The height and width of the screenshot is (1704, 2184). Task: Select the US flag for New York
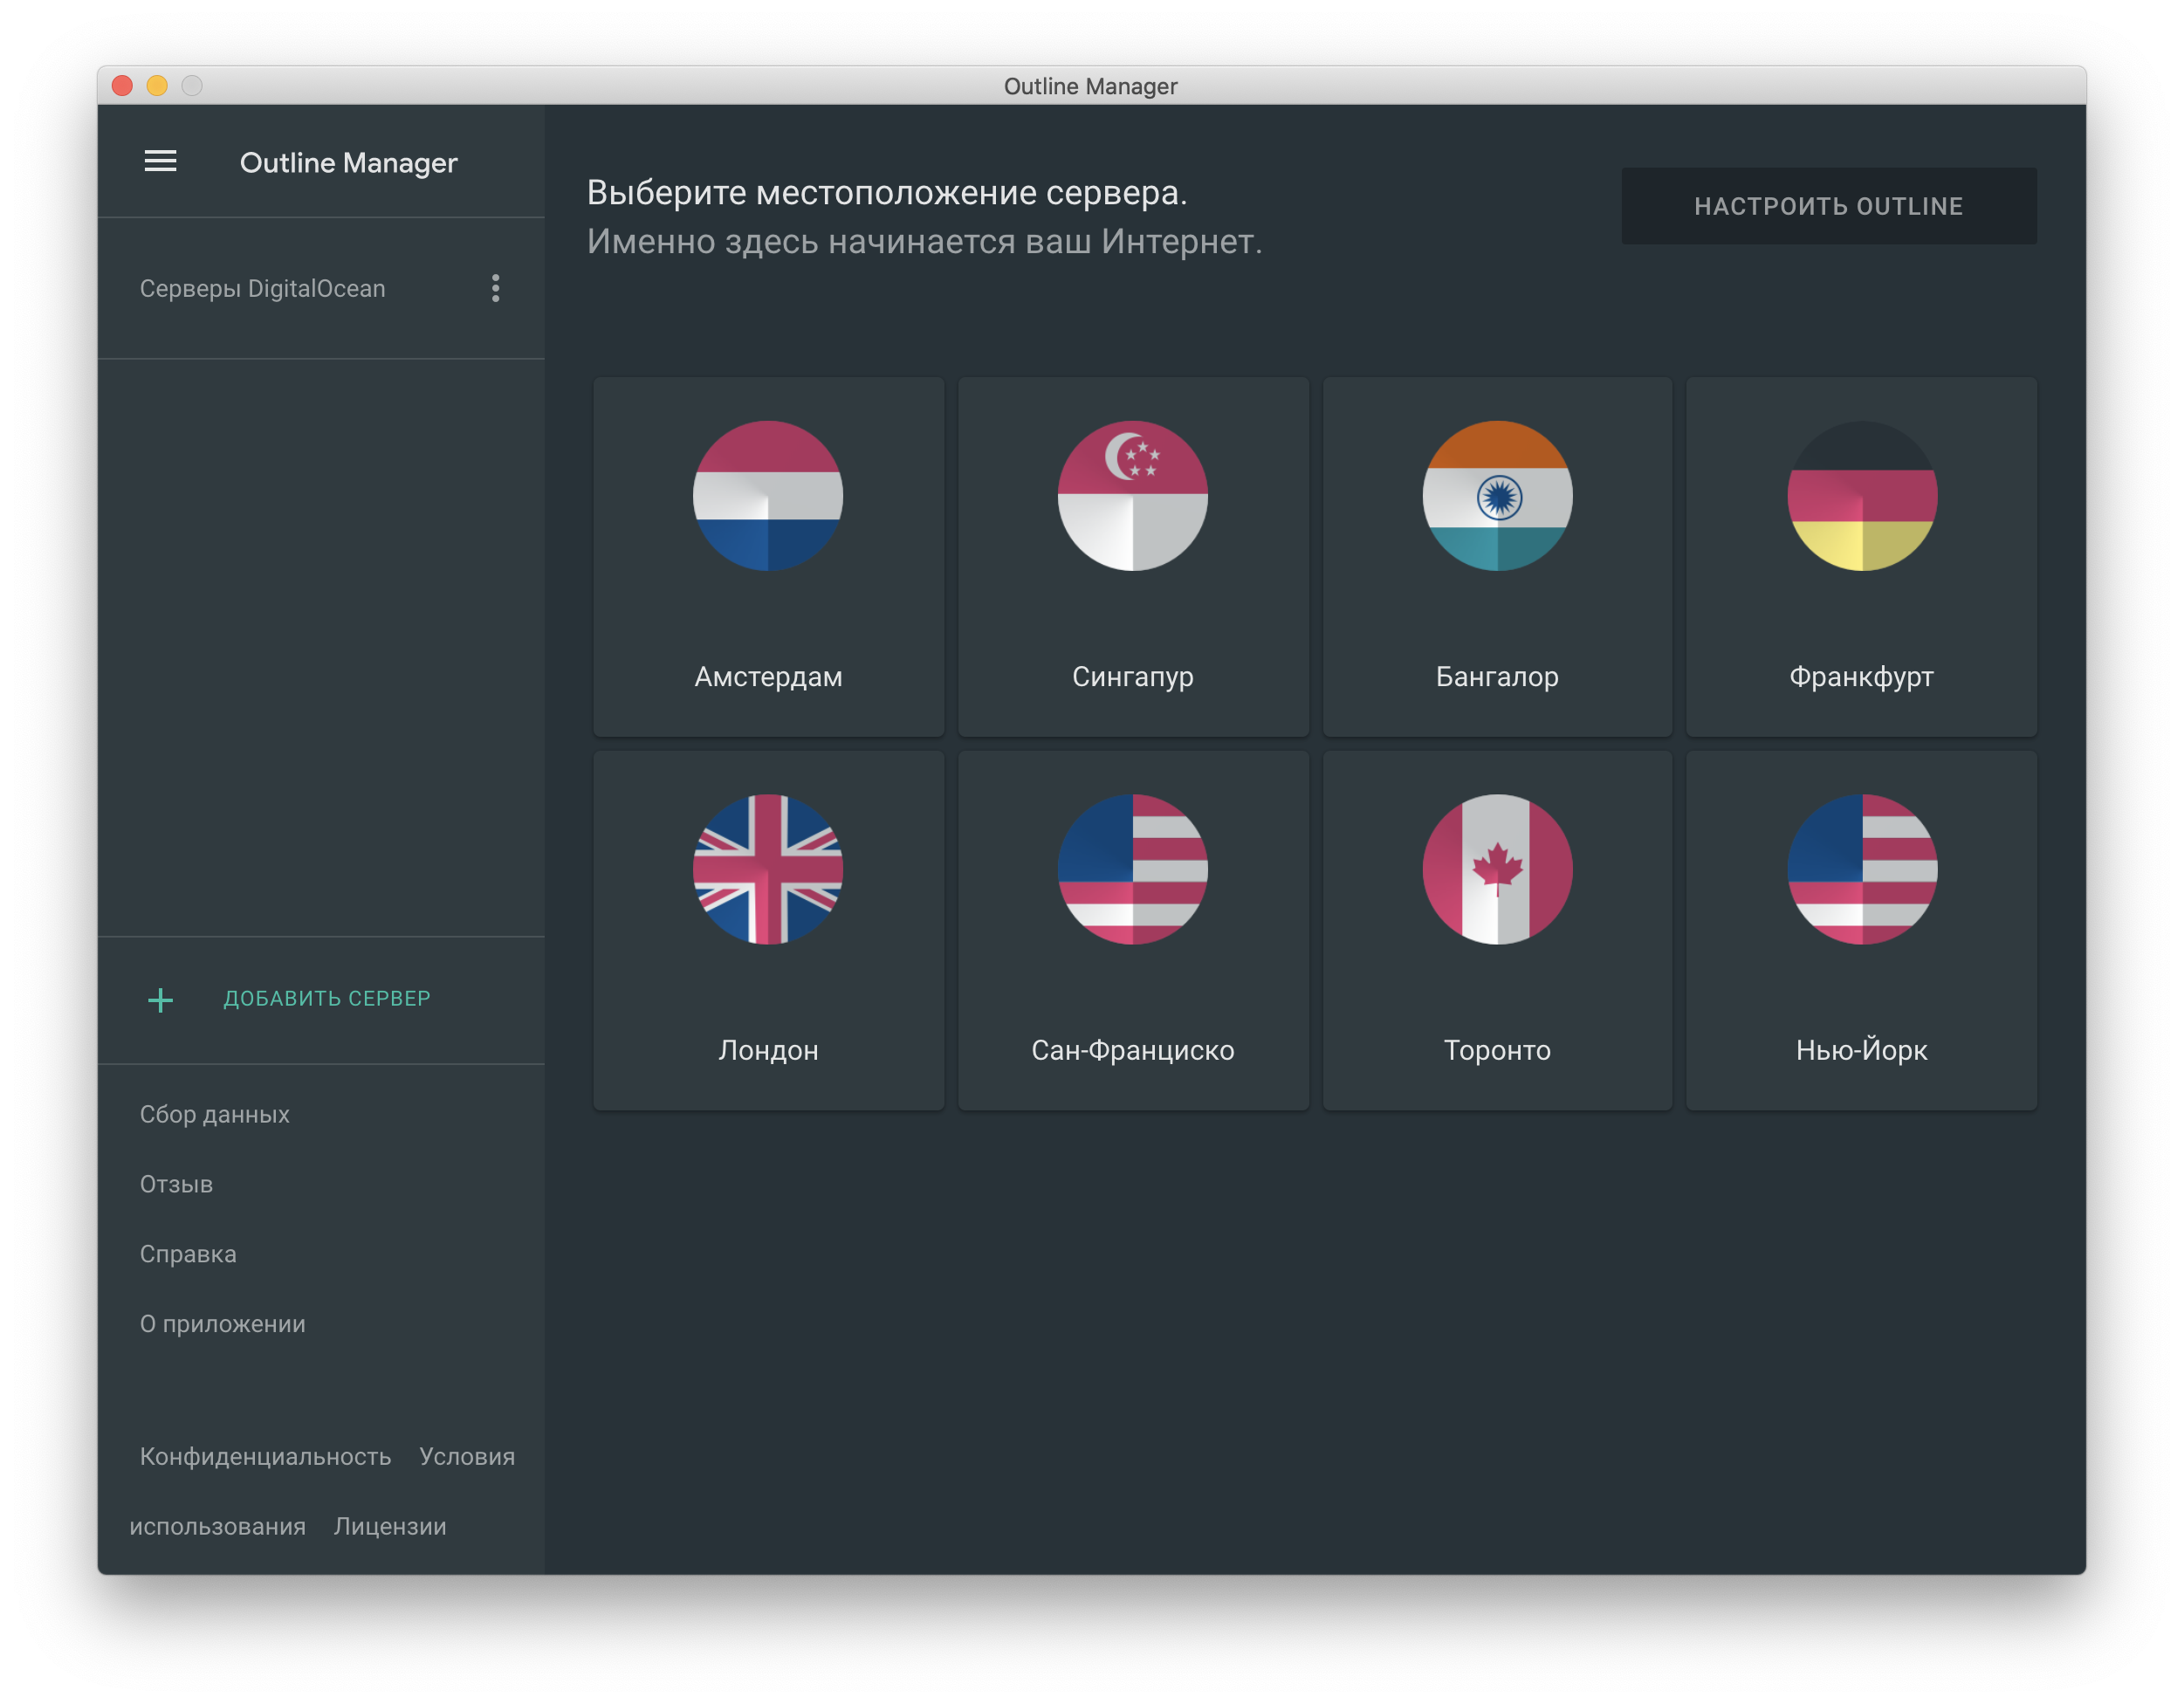(x=1862, y=869)
